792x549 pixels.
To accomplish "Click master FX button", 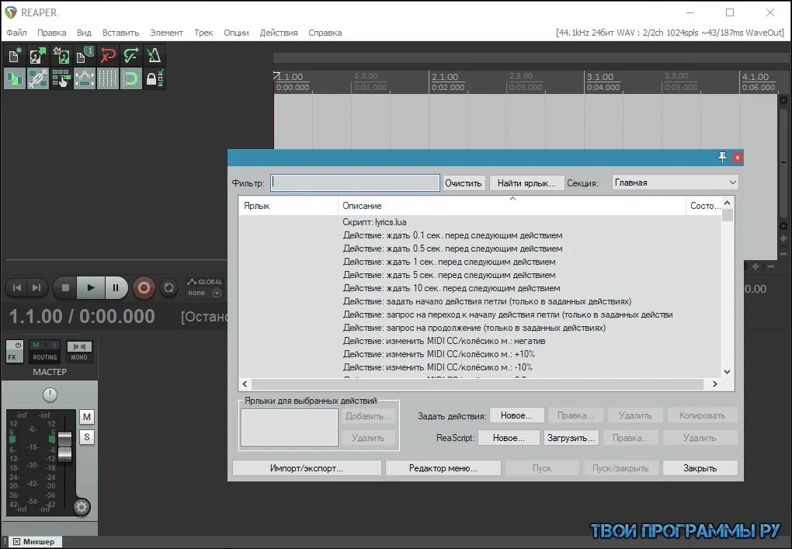I will (12, 357).
